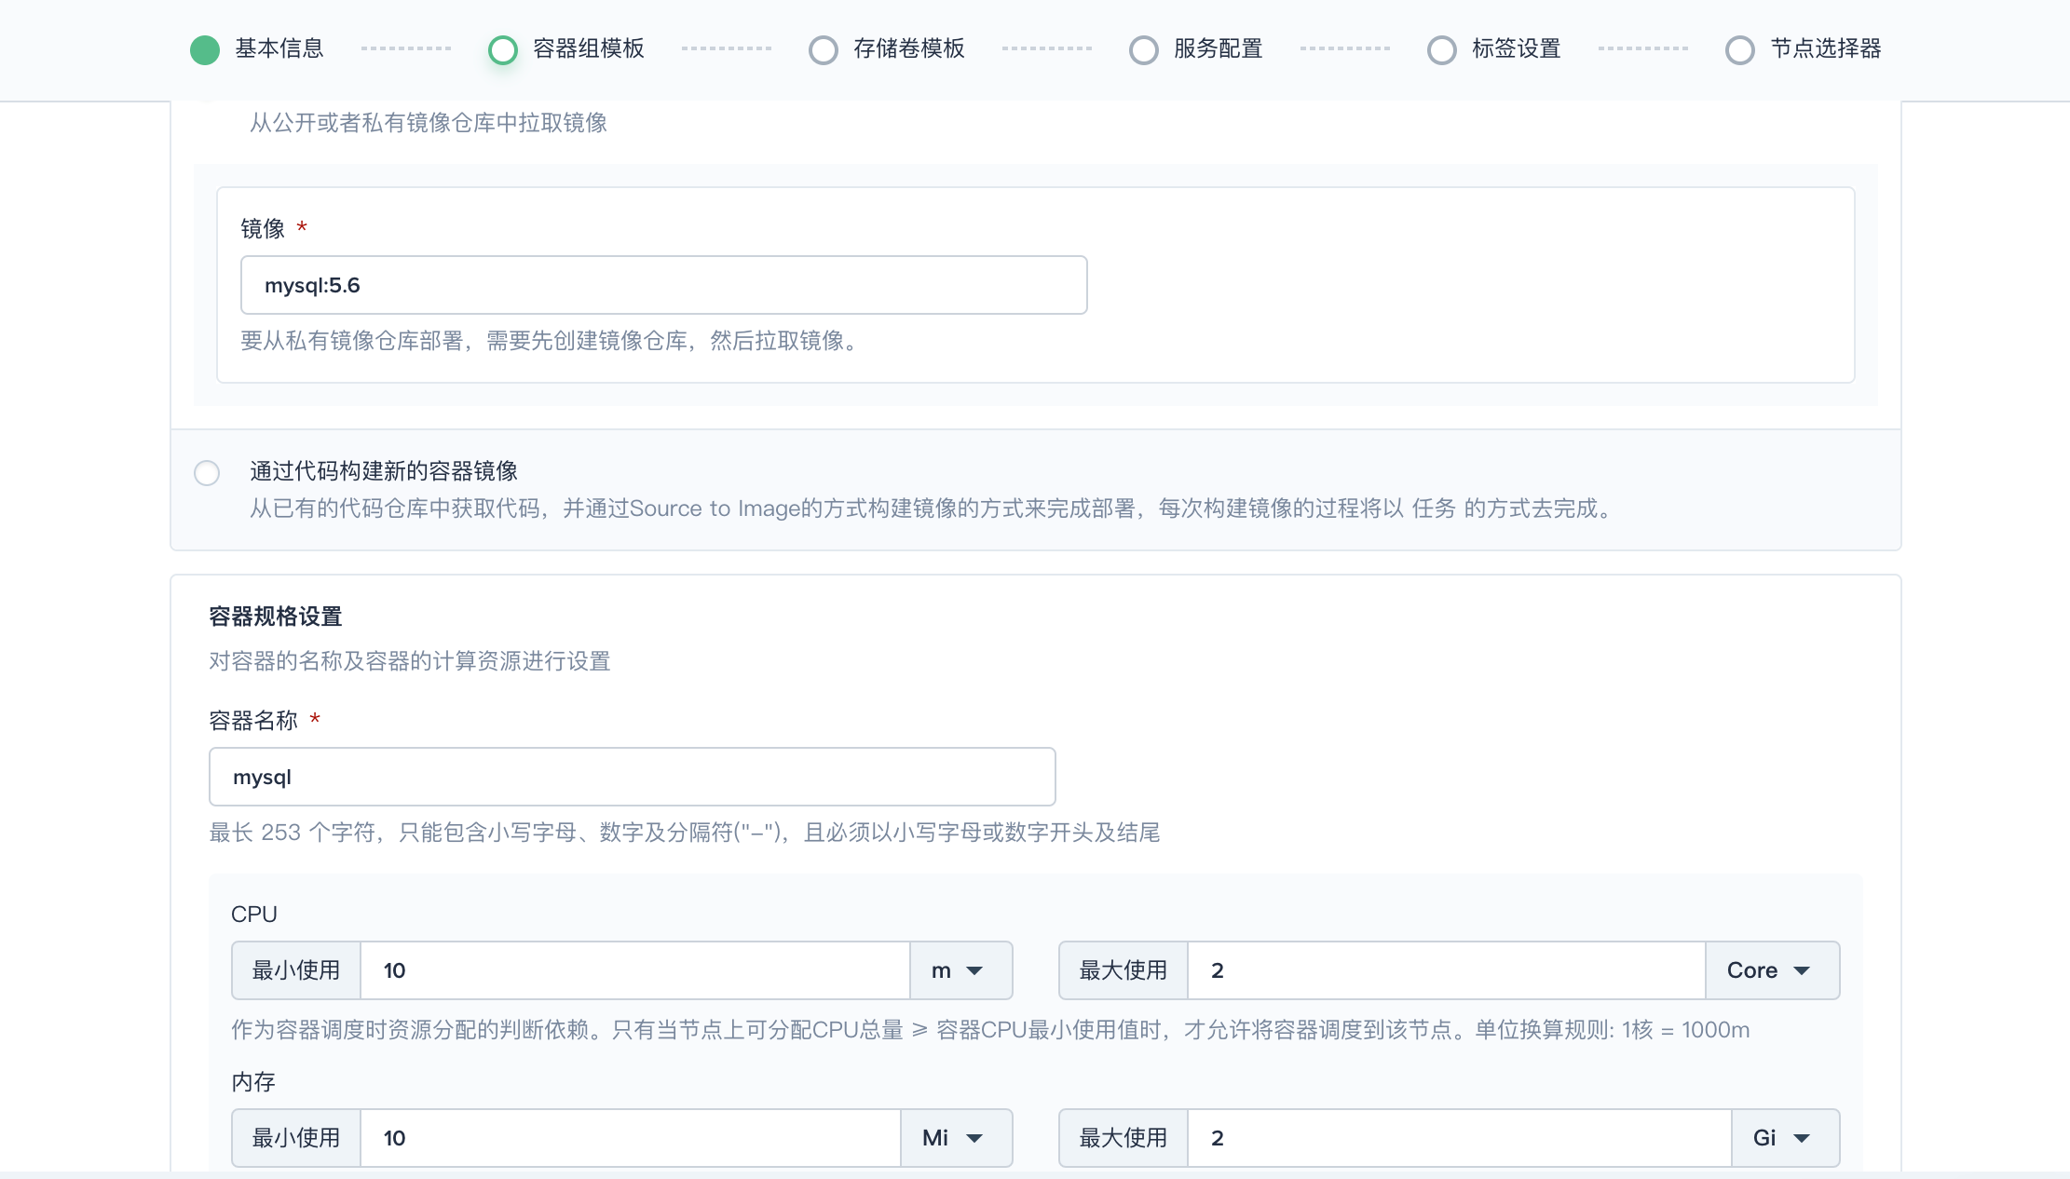Click the 镜像 input with mysql:5.6

(x=663, y=285)
